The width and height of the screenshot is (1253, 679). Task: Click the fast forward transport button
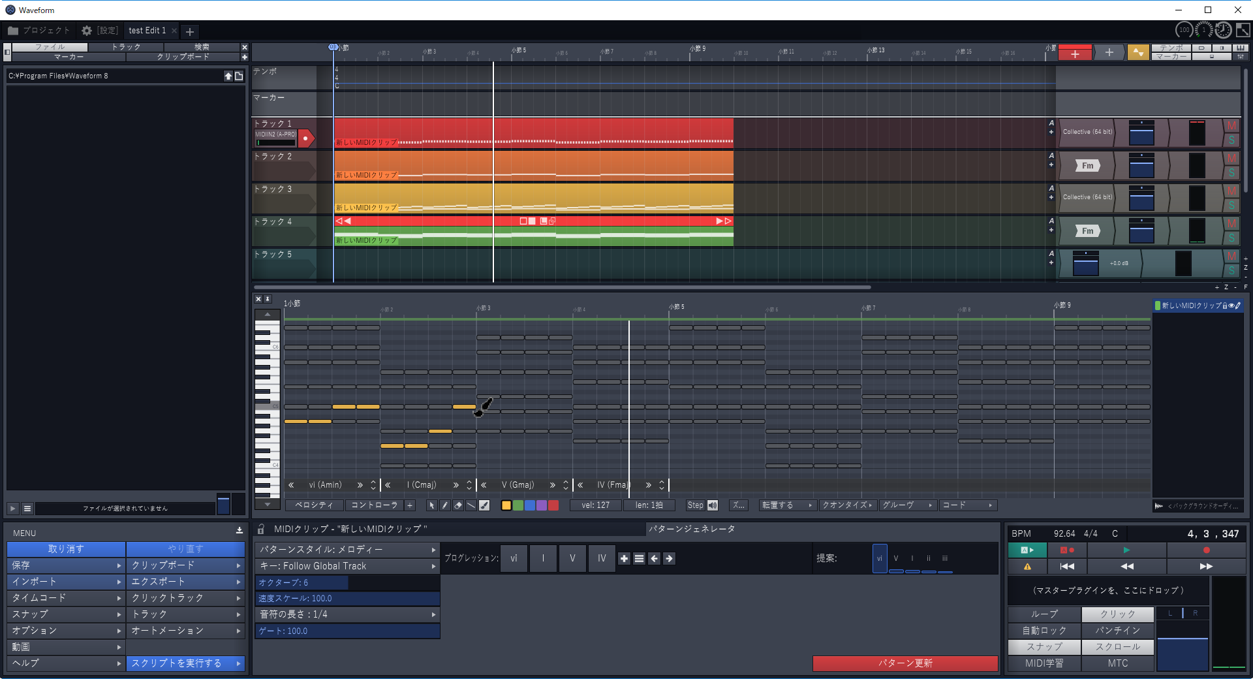[x=1206, y=566]
